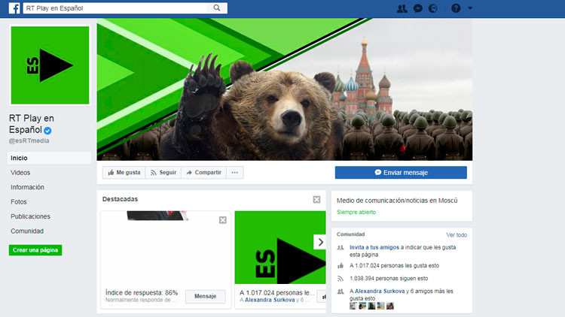Screen dimensions: 565x317
Task: Expand the account dropdown arrow
Action: [470, 8]
